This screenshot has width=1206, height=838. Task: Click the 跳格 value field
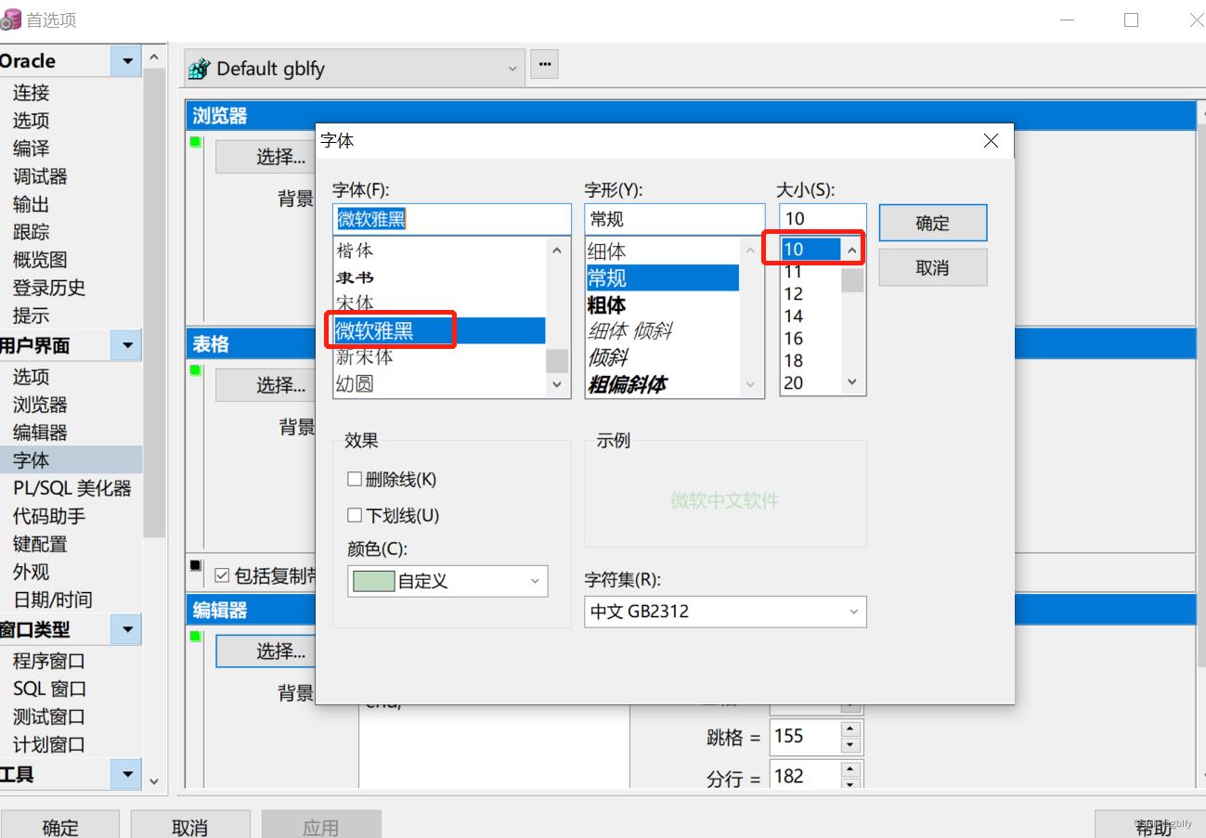point(805,737)
